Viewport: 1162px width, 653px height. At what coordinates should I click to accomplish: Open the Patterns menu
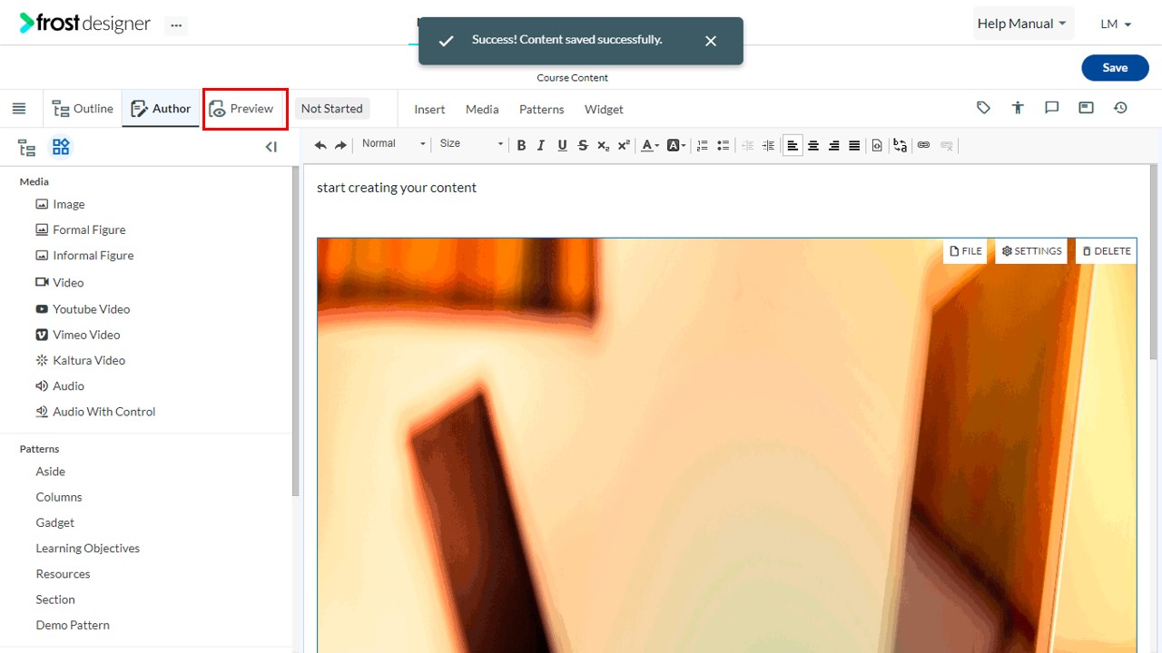coord(541,109)
